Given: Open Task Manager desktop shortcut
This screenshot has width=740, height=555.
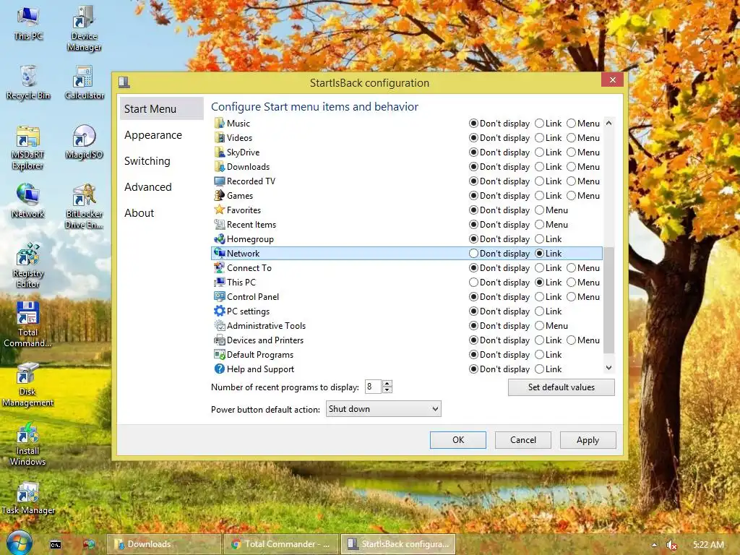Looking at the screenshot, I should pos(28,499).
